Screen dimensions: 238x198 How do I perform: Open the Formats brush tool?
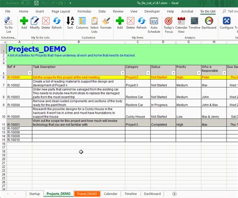(106, 23)
